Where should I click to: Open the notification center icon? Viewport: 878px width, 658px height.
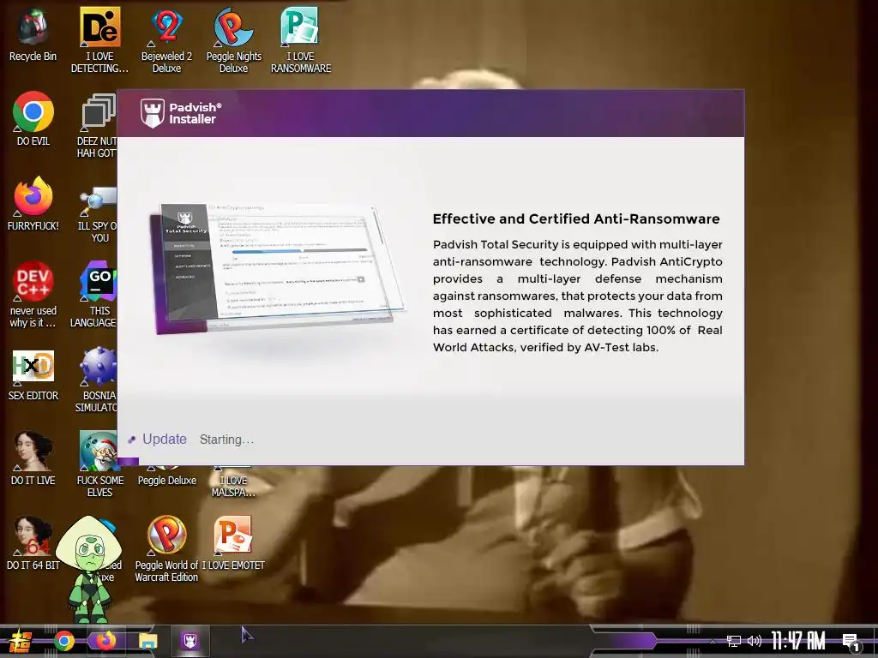point(851,642)
